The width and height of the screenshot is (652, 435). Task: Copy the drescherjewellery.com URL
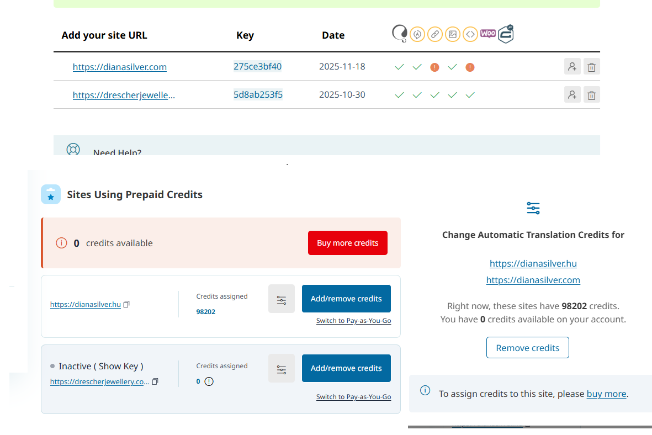pos(155,381)
